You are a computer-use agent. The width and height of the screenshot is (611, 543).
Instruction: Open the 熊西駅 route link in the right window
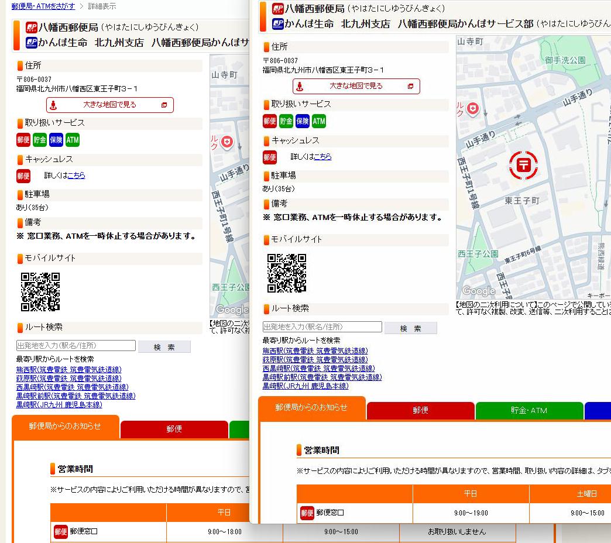[315, 350]
